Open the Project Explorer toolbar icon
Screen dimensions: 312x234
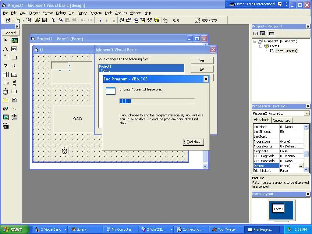[x=122, y=20]
